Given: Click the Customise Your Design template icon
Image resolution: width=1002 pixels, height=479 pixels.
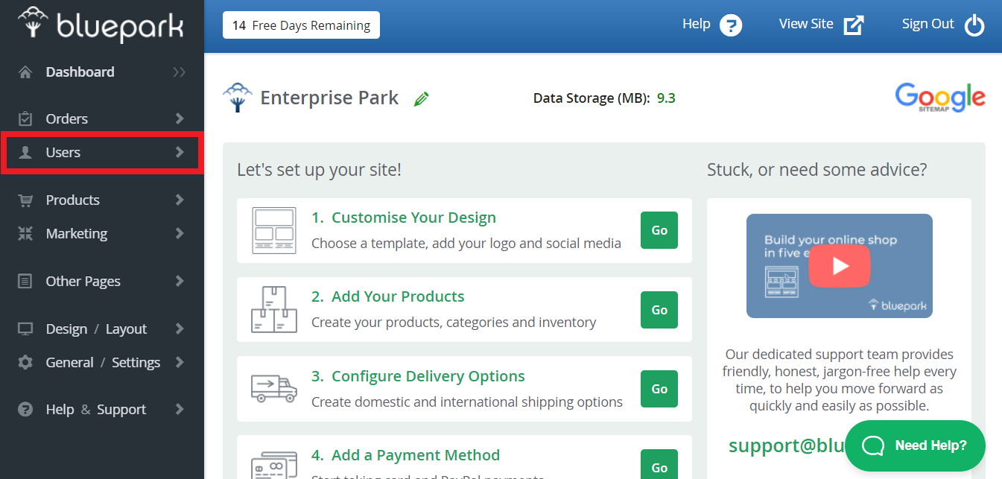Looking at the screenshot, I should pyautogui.click(x=273, y=230).
